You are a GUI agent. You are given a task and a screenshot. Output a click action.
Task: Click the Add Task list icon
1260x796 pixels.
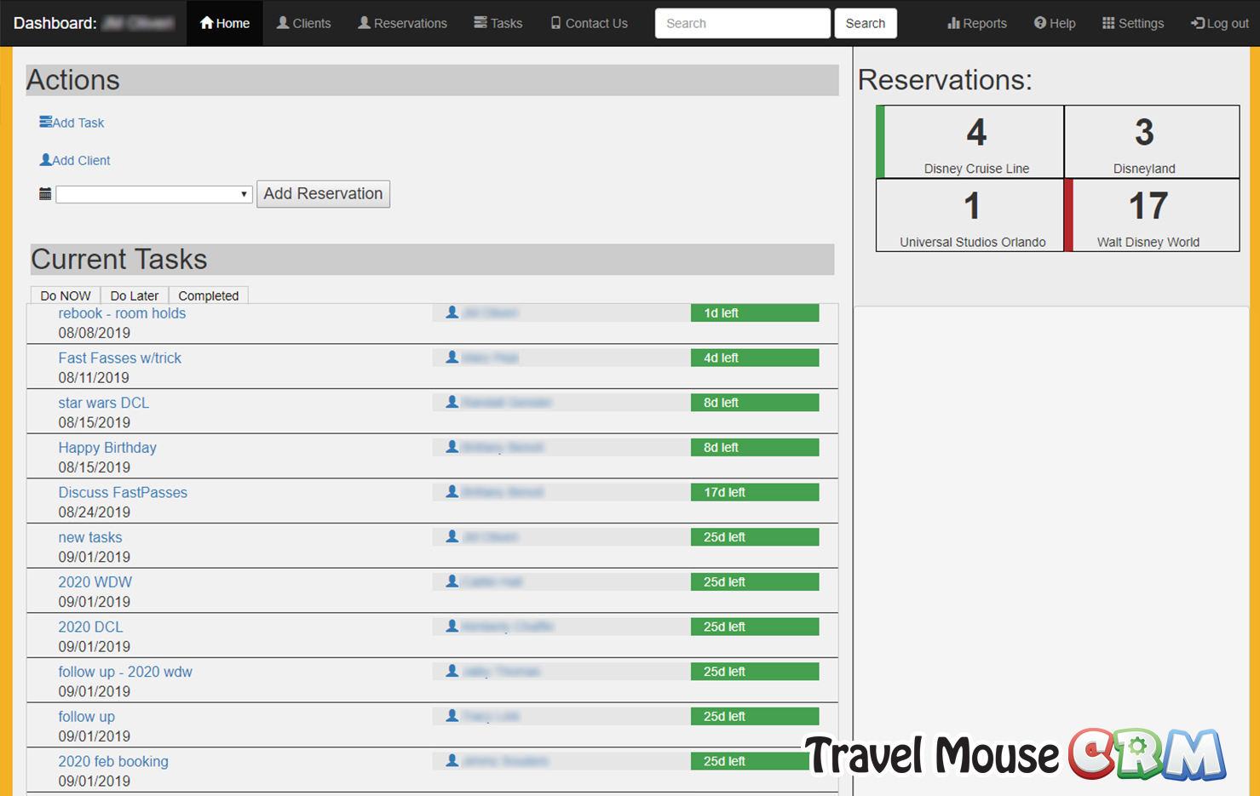(x=45, y=122)
